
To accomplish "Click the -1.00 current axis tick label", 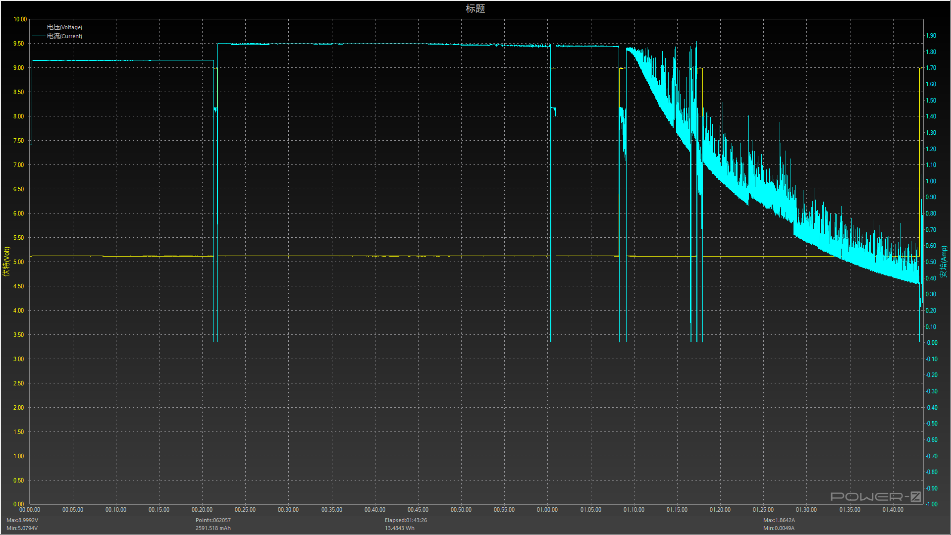I will pos(932,504).
